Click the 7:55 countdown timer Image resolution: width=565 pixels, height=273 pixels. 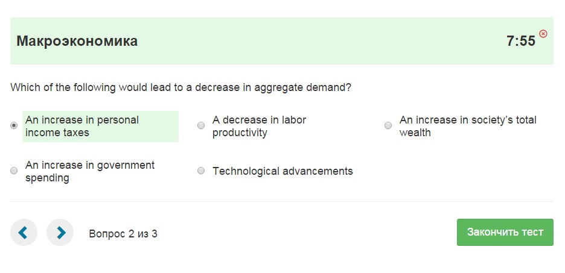[521, 41]
